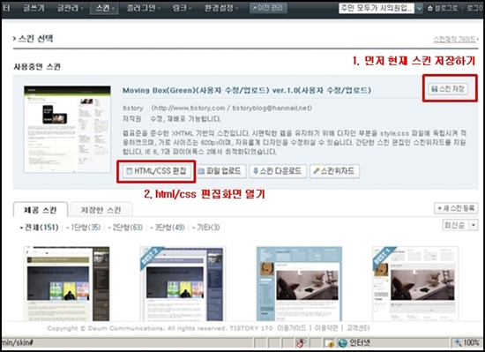Open the HTML/CSS 편집 button

click(156, 171)
